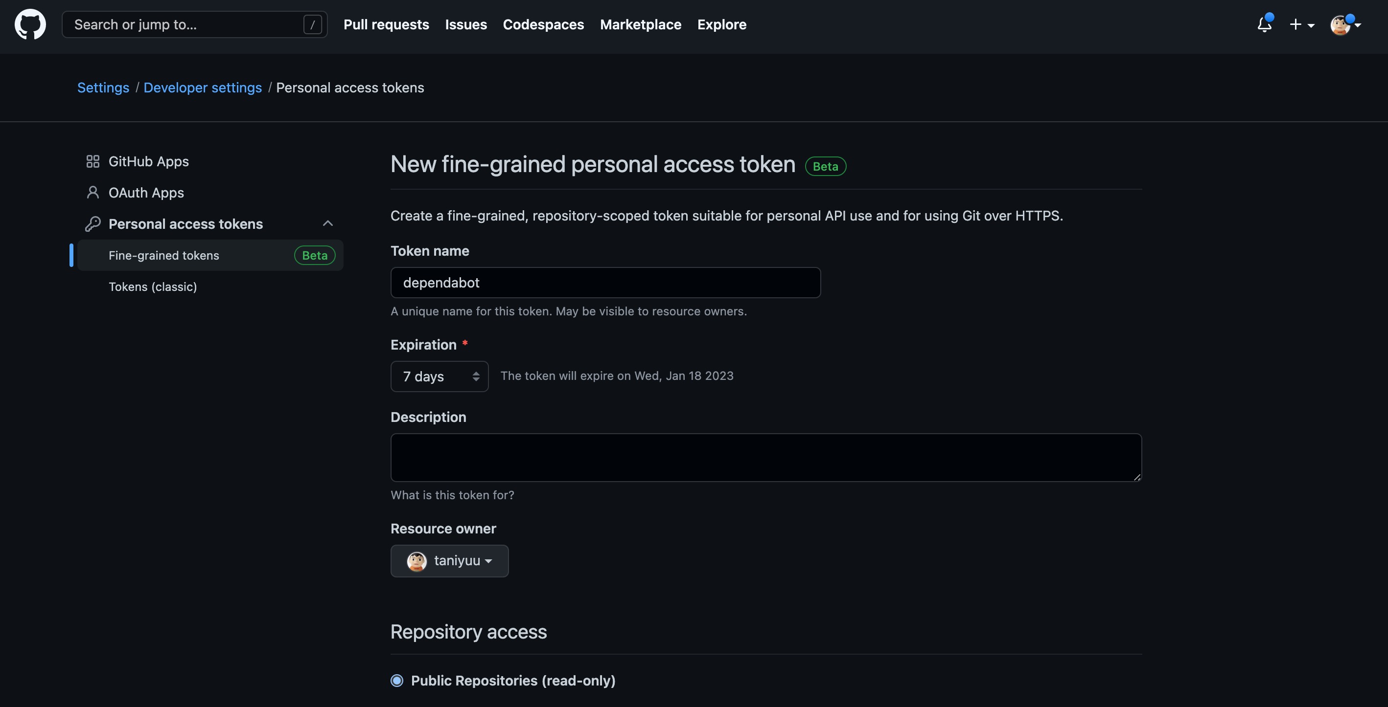This screenshot has width=1388, height=707.
Task: Click the taniyuu avatar in Resource owner
Action: (416, 561)
